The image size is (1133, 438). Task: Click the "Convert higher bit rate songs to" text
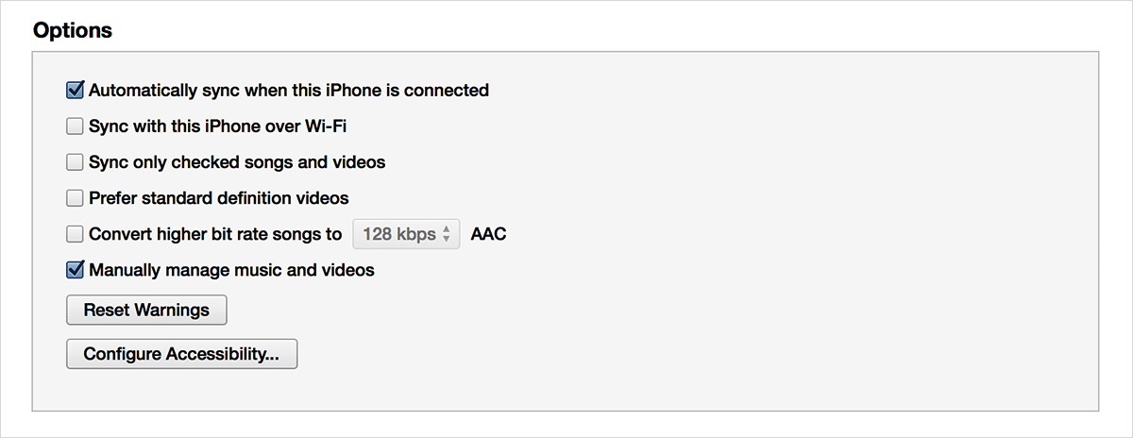click(215, 234)
